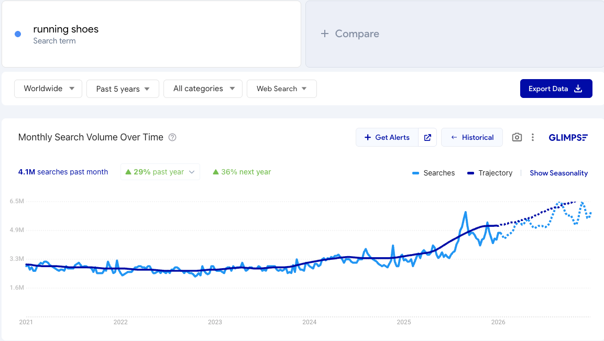Click the download icon in Export Data

tap(578, 89)
